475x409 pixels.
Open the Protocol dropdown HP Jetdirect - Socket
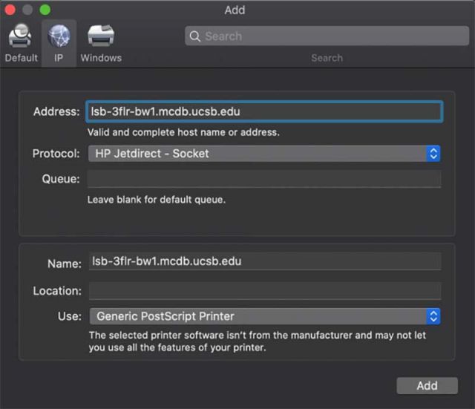[x=264, y=154]
